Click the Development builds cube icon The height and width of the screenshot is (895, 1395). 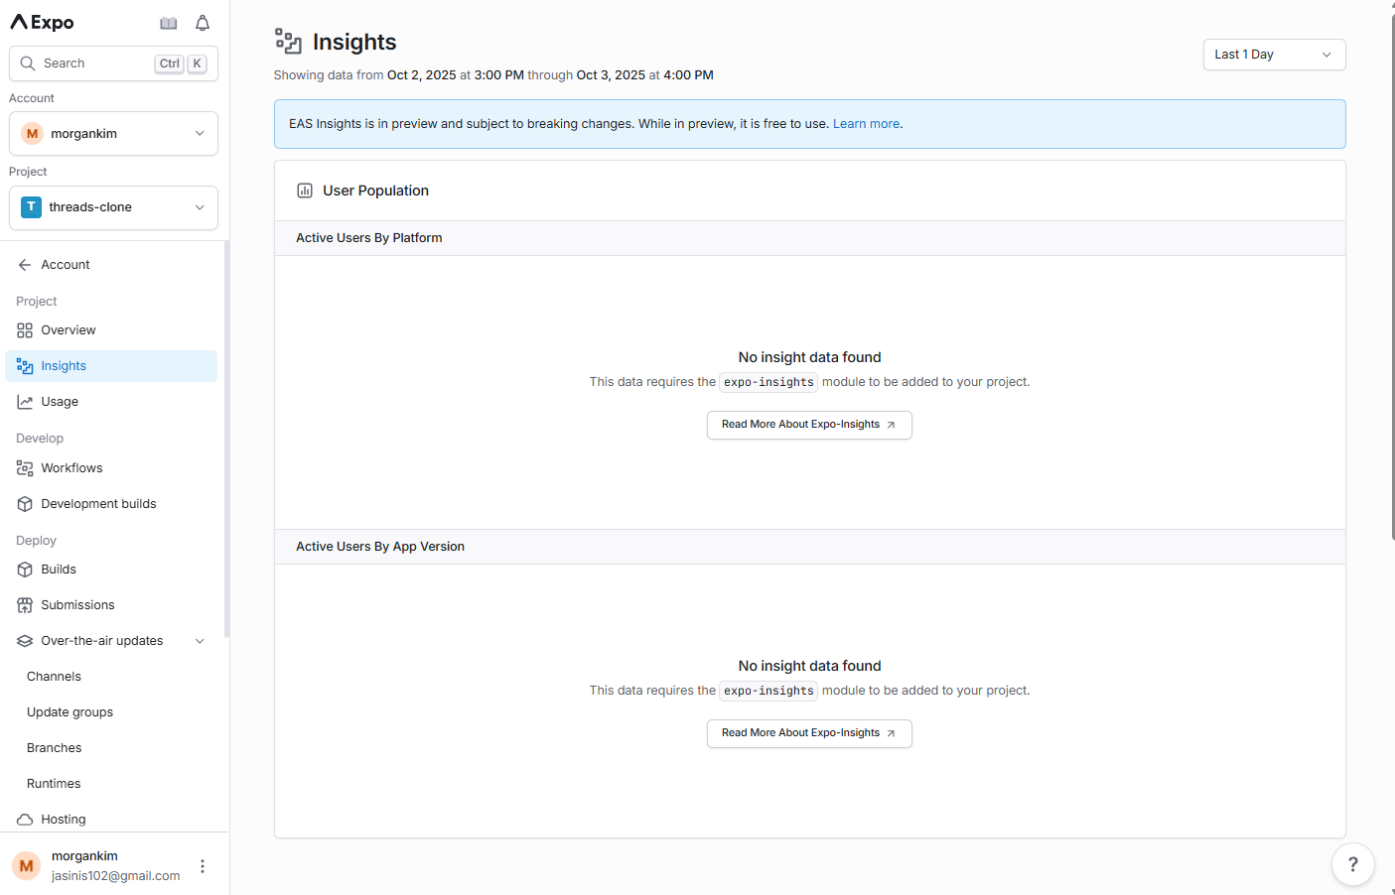pos(25,504)
